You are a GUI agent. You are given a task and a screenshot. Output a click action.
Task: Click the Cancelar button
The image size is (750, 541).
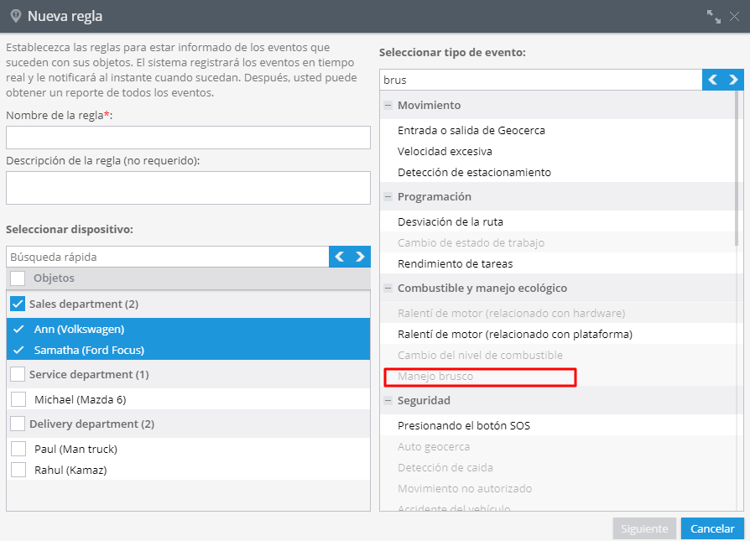(x=712, y=528)
